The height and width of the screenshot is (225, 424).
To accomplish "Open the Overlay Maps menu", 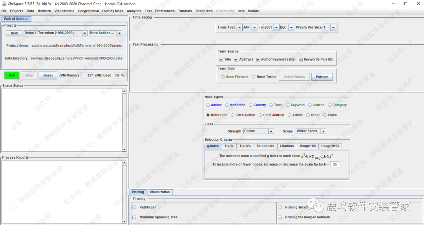I will coord(113,11).
